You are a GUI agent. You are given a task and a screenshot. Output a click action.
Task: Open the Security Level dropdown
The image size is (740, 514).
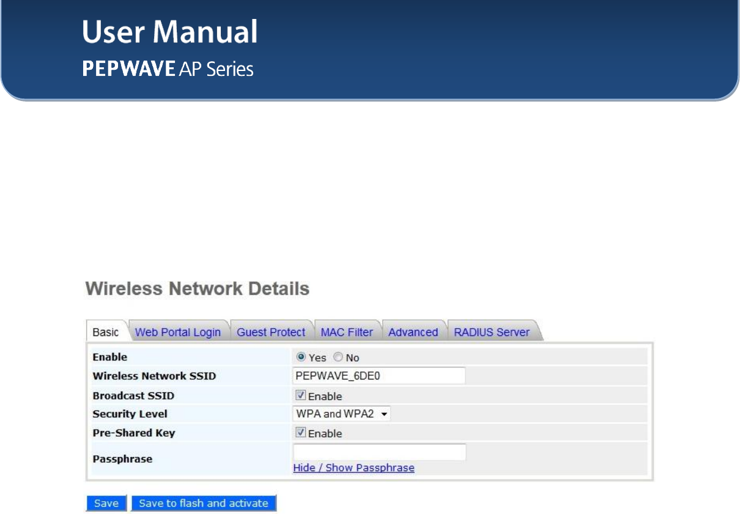342,414
